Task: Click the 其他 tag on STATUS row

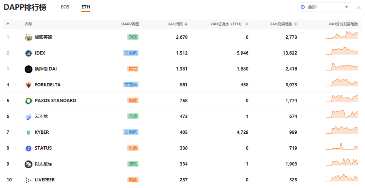Action: pyautogui.click(x=133, y=148)
